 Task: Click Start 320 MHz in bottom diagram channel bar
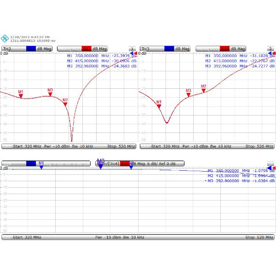[x=27, y=237]
